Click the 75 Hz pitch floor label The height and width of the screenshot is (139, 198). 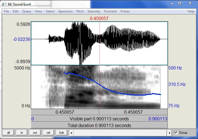(x=174, y=106)
